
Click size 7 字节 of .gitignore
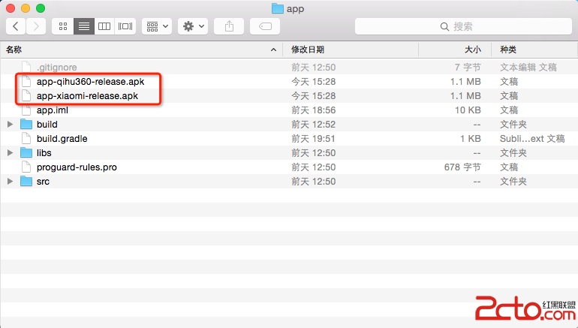(x=468, y=68)
